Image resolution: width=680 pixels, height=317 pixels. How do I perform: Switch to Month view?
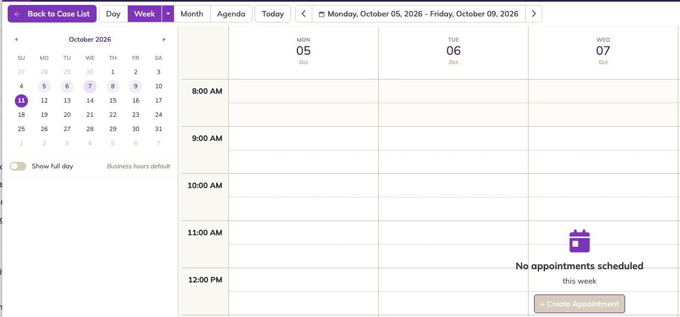point(192,14)
